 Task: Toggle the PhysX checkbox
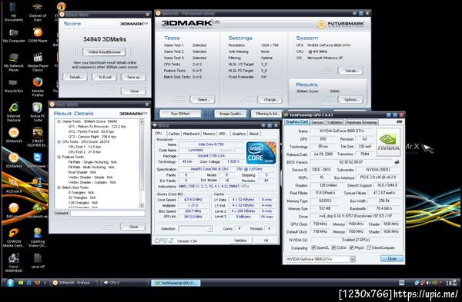coord(352,247)
